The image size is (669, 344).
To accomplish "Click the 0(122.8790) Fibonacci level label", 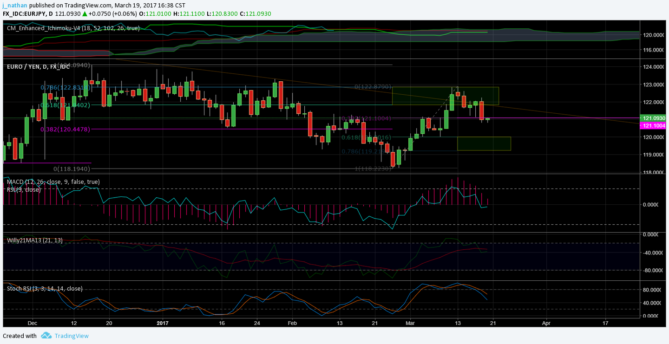I will 374,87.
